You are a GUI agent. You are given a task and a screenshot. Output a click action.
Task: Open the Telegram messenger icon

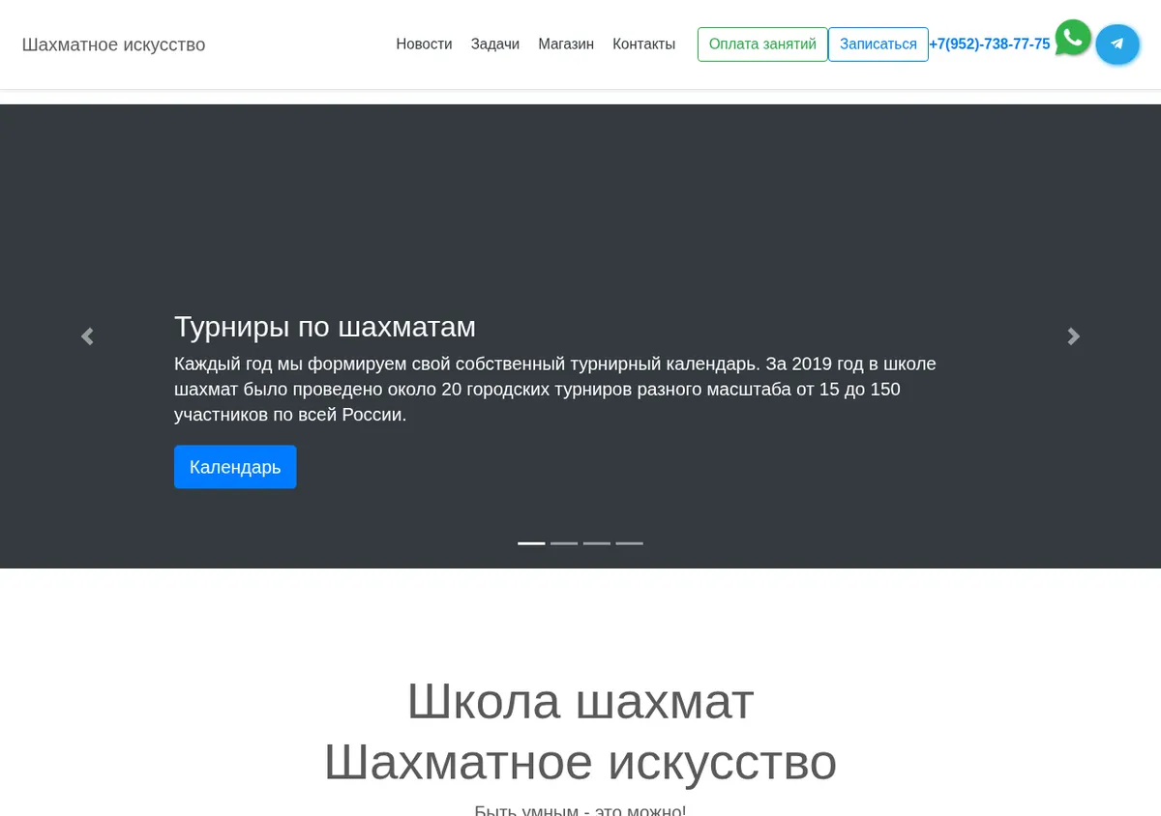(x=1117, y=44)
